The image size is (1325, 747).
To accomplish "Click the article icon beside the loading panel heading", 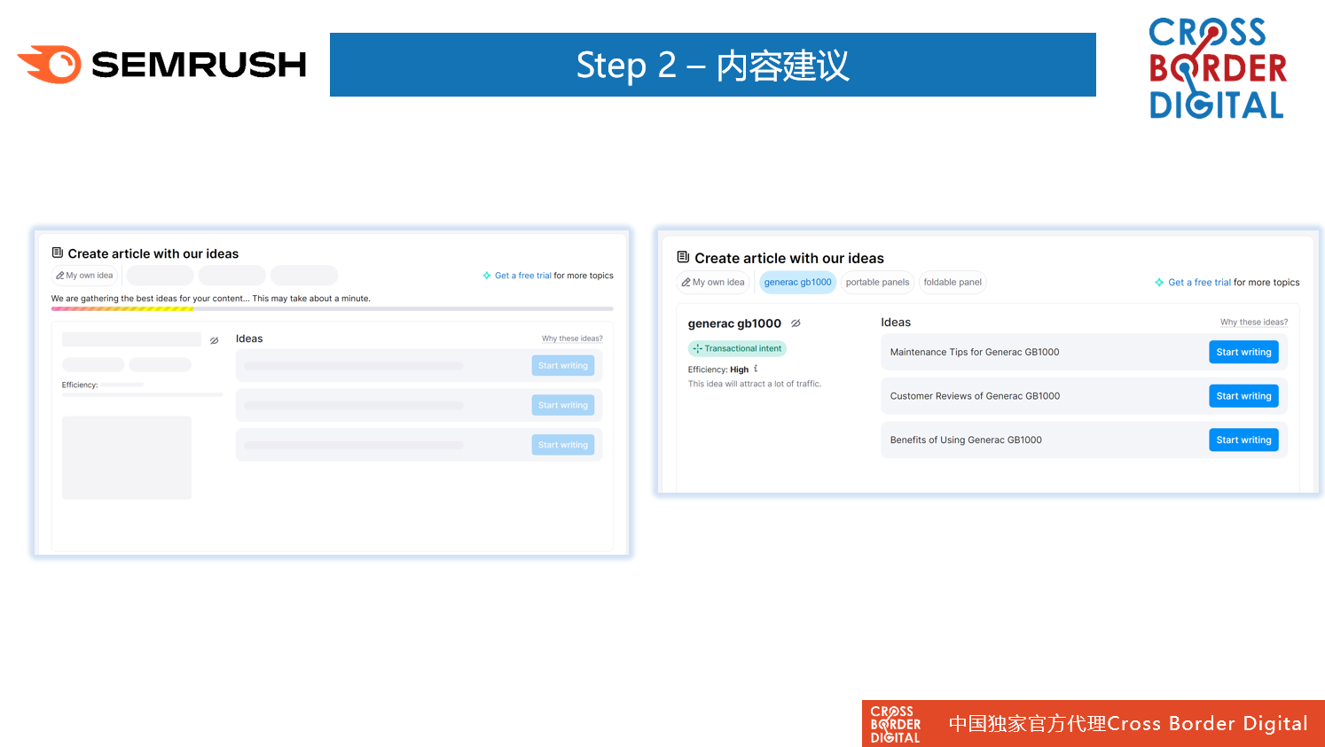I will point(58,253).
